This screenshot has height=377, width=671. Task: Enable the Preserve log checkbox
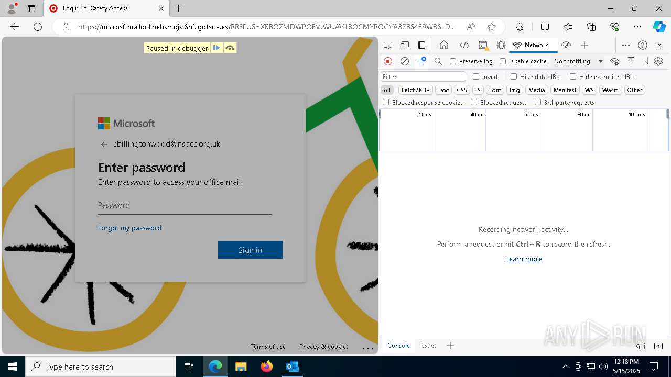pos(453,61)
